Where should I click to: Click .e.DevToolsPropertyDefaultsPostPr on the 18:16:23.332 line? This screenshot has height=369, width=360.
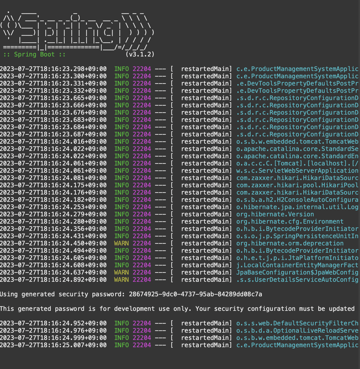[x=297, y=91]
